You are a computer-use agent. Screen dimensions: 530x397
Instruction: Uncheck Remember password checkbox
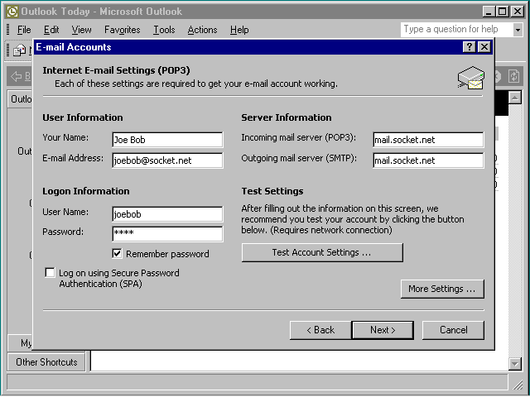(117, 254)
